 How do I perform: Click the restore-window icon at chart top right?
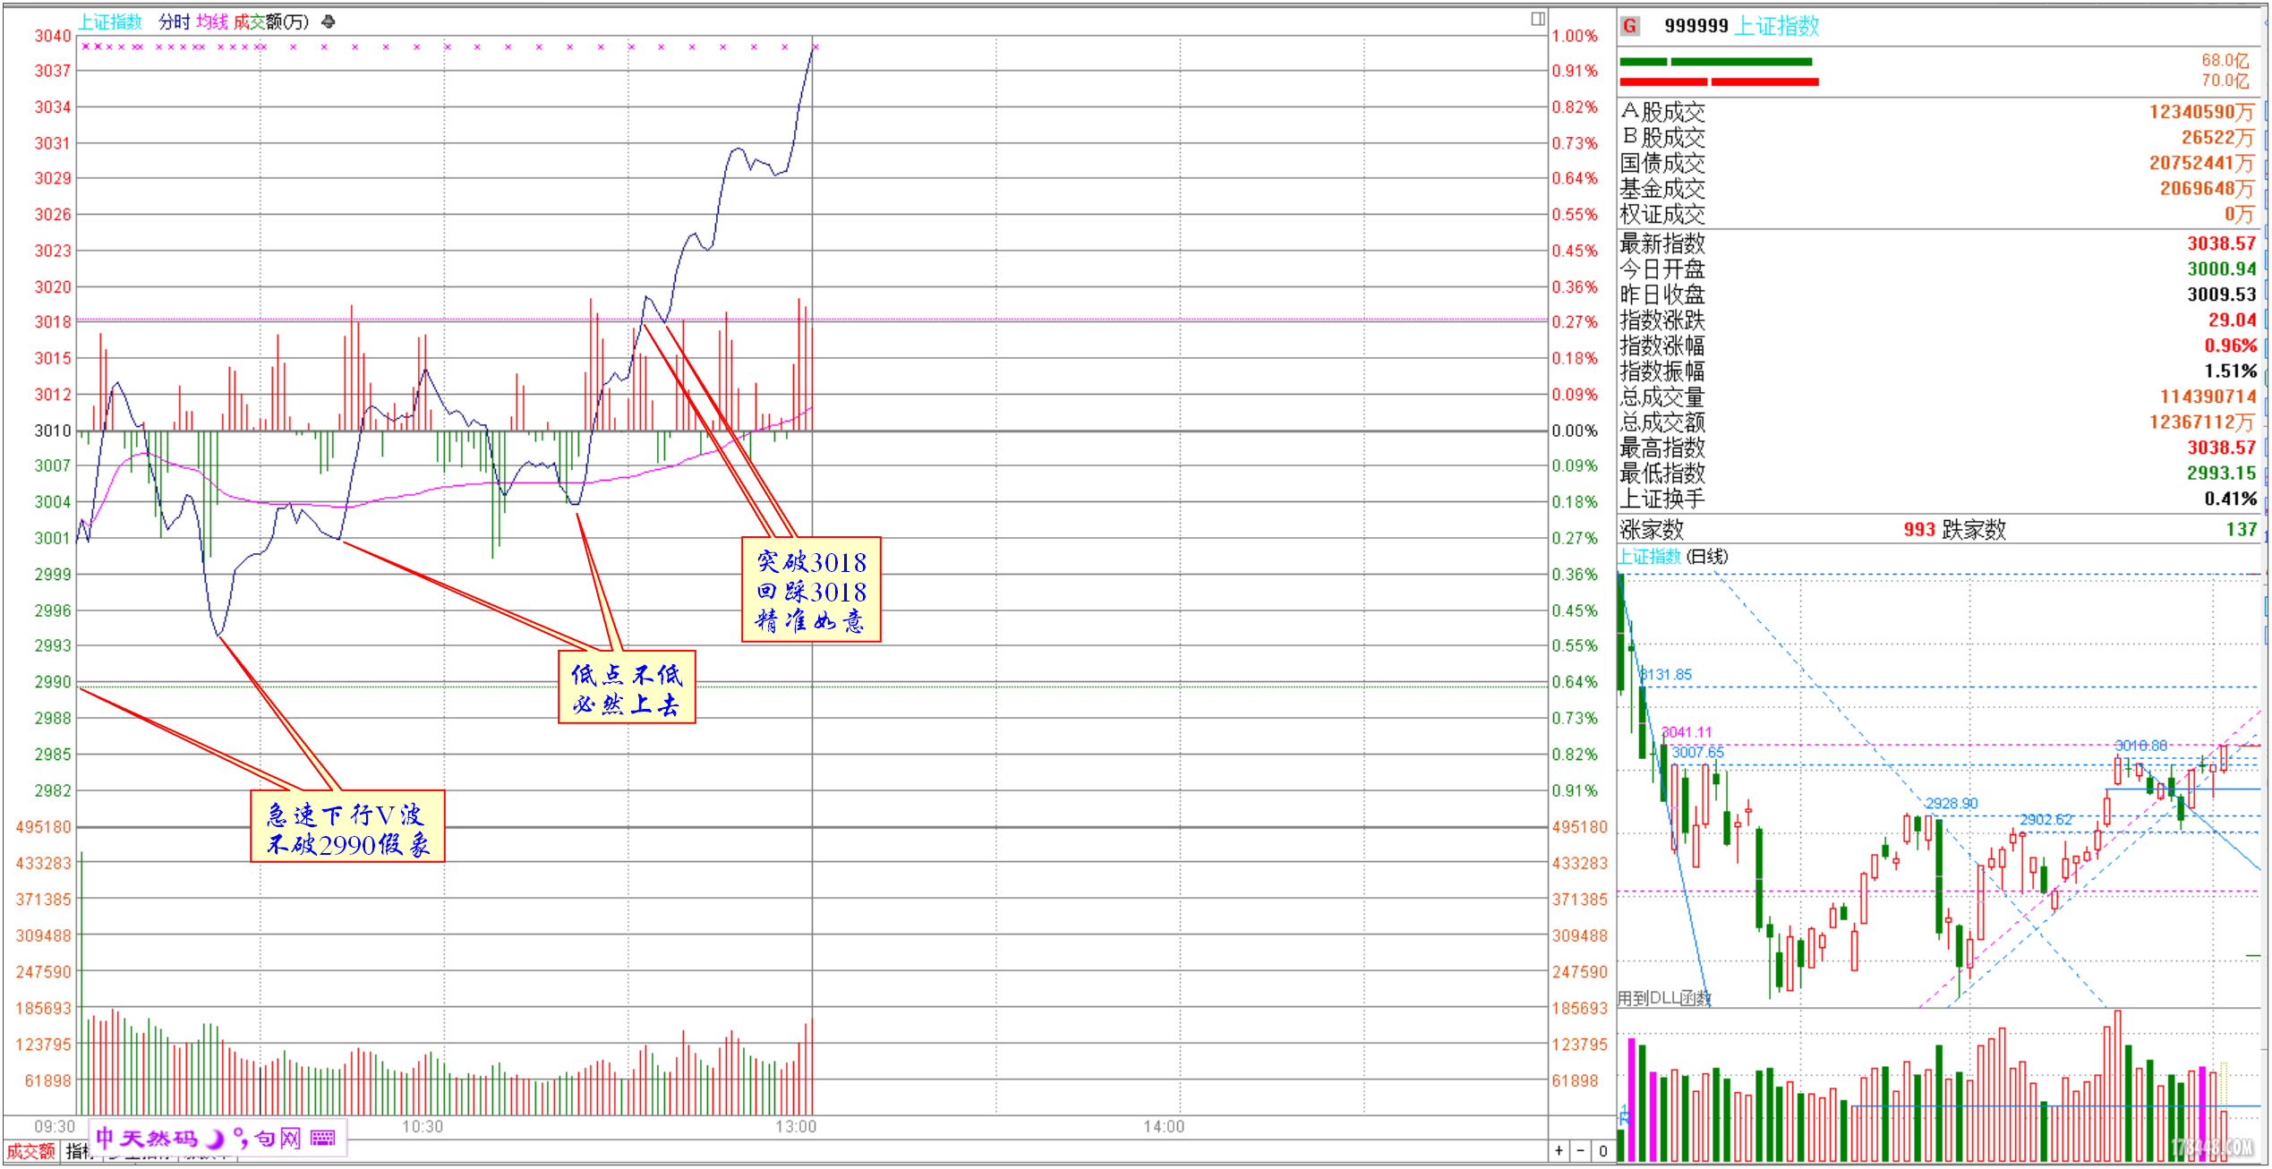[x=1537, y=19]
